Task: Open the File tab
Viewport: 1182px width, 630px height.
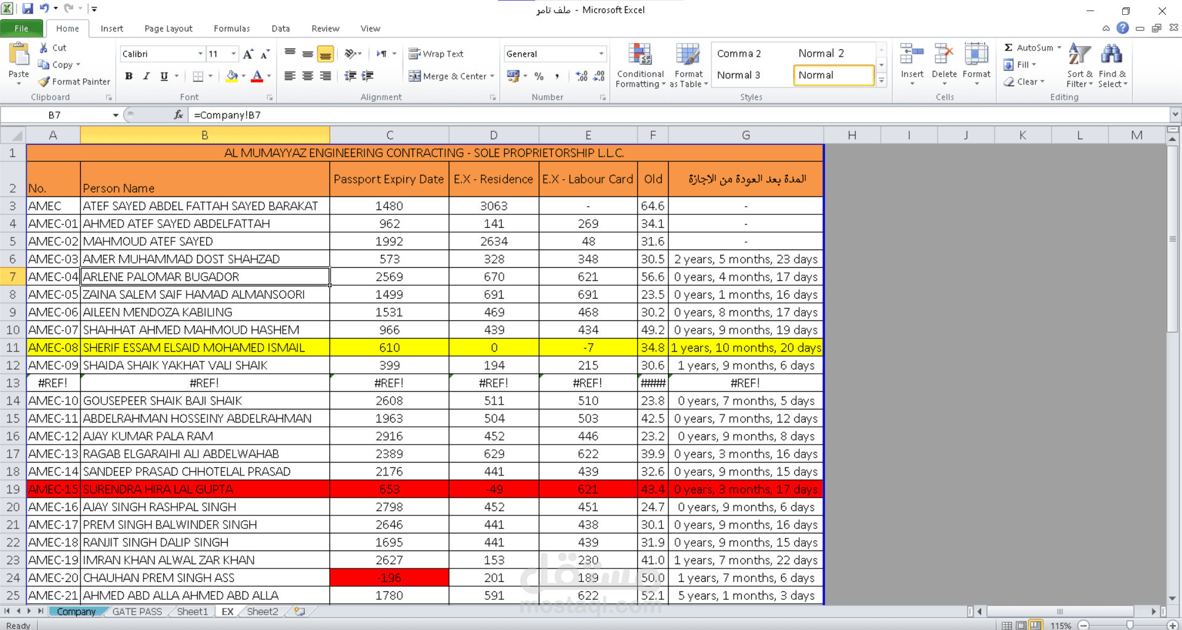Action: pos(22,28)
